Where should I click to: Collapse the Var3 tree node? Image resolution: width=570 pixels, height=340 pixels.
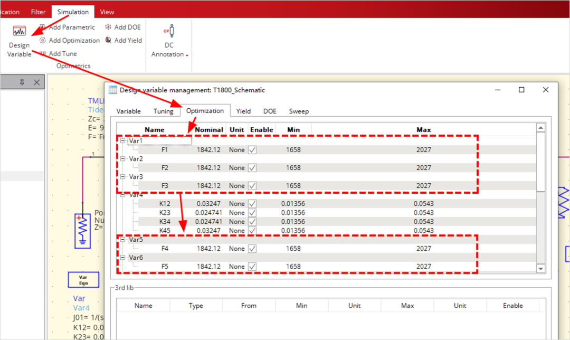pos(123,177)
